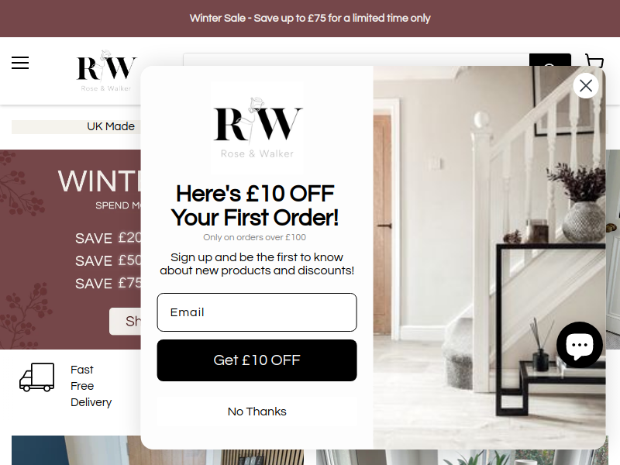This screenshot has height=465, width=620.
Task: Dismiss the popup with No Thanks
Action: coord(257,412)
